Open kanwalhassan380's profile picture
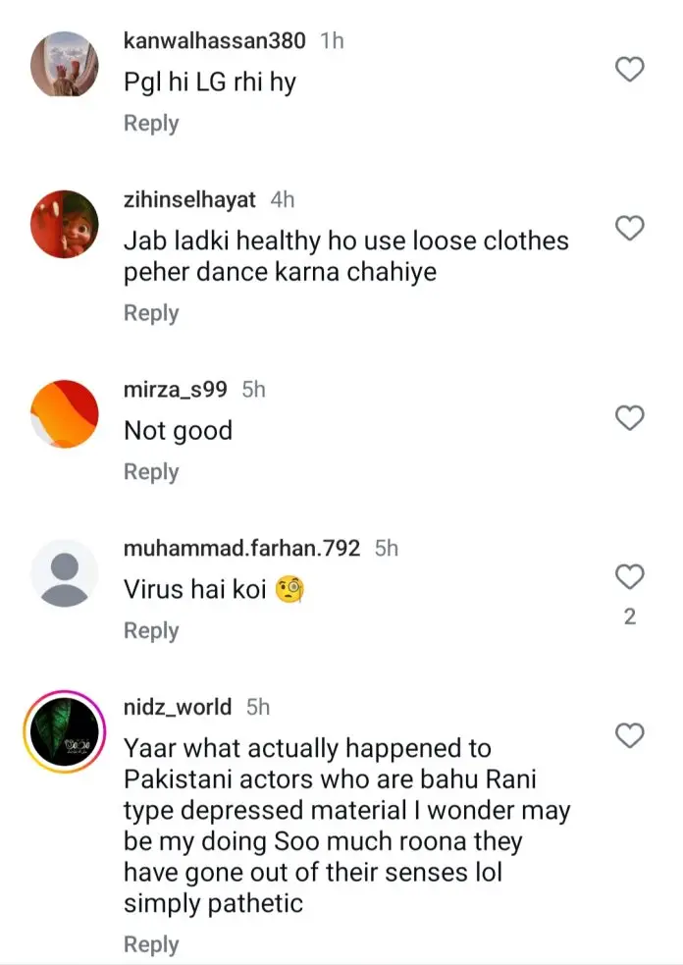The width and height of the screenshot is (683, 965). click(65, 64)
